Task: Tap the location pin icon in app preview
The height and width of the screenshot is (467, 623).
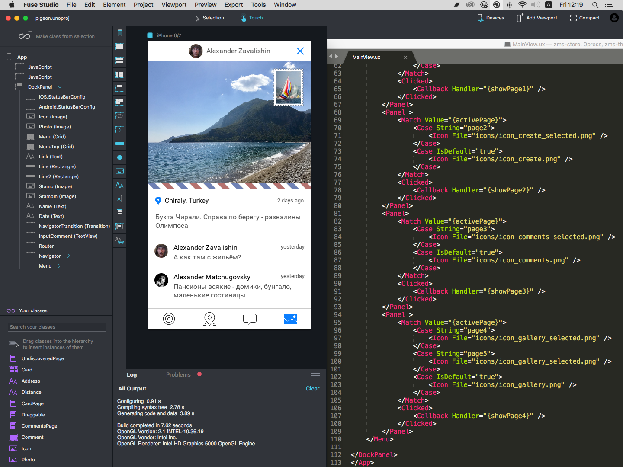Action: pos(209,319)
